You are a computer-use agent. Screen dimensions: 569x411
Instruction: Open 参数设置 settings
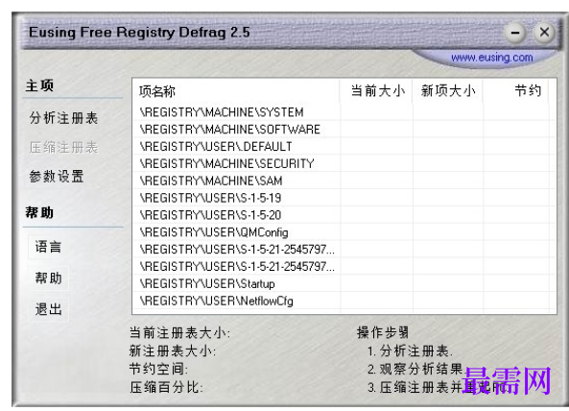(57, 177)
